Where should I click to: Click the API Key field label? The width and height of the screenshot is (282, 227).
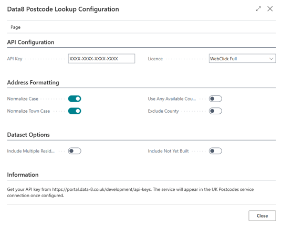coord(15,59)
